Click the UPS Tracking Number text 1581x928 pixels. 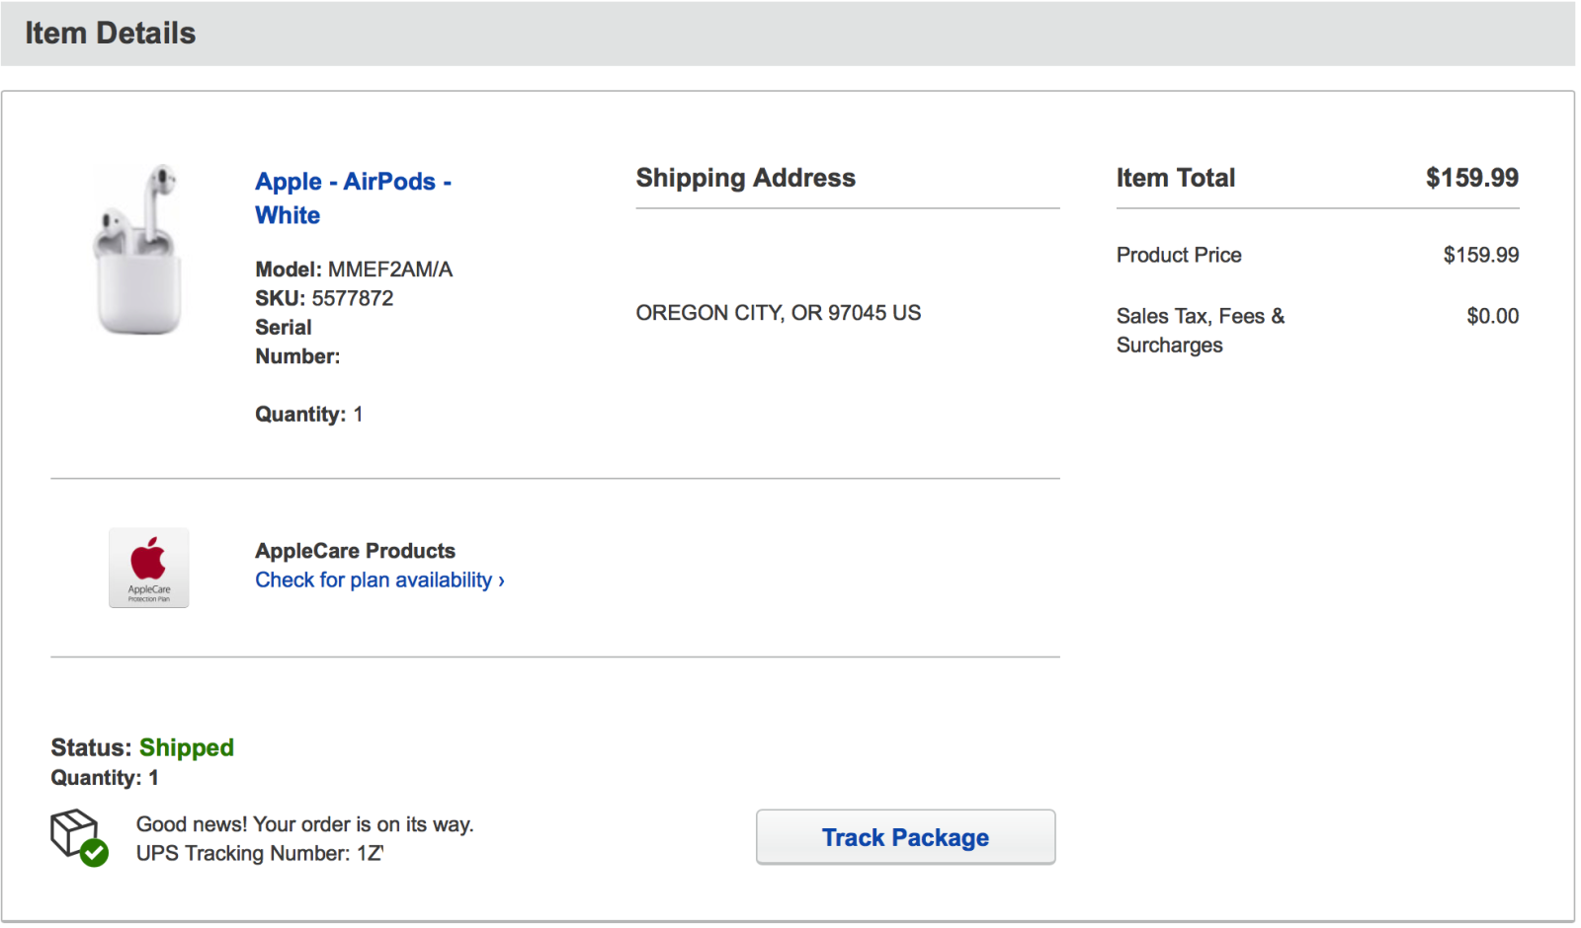click(x=259, y=854)
